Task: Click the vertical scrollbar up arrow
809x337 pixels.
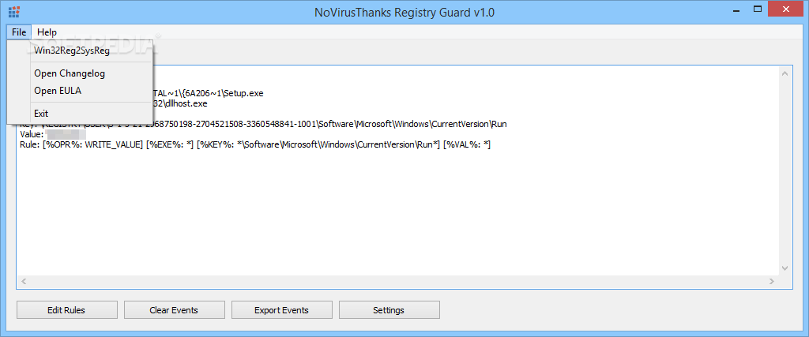Action: [785, 73]
